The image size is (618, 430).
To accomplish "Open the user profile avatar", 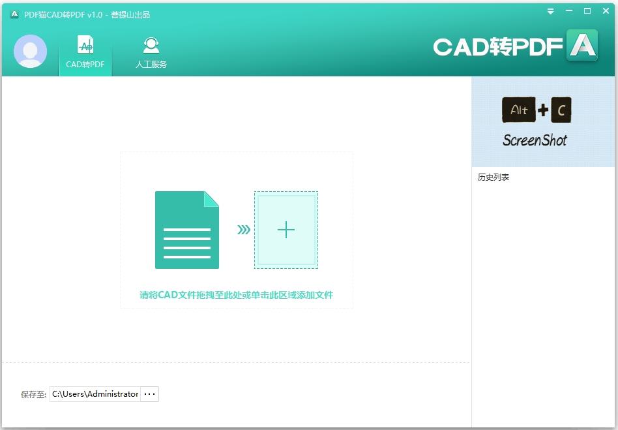I will (x=29, y=52).
